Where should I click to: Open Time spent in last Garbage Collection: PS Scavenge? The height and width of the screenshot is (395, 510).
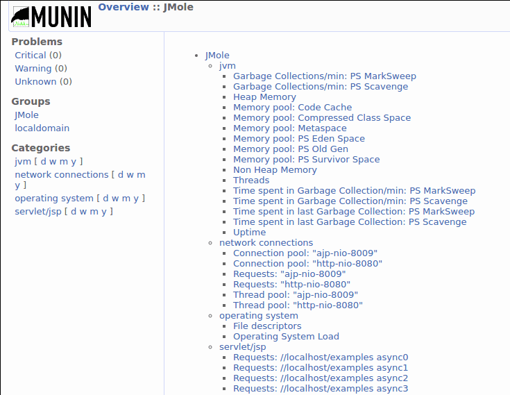(350, 222)
